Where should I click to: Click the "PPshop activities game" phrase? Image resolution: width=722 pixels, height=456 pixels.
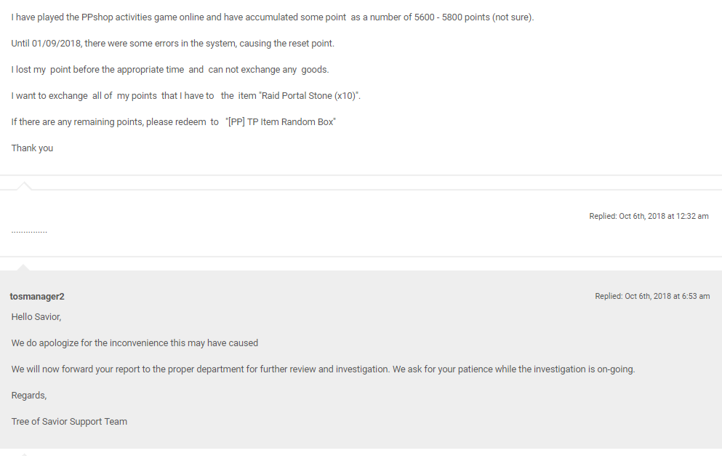[x=122, y=17]
